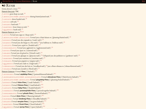Open J. squarrosus beside 'heath rush'

(x=8, y=30)
